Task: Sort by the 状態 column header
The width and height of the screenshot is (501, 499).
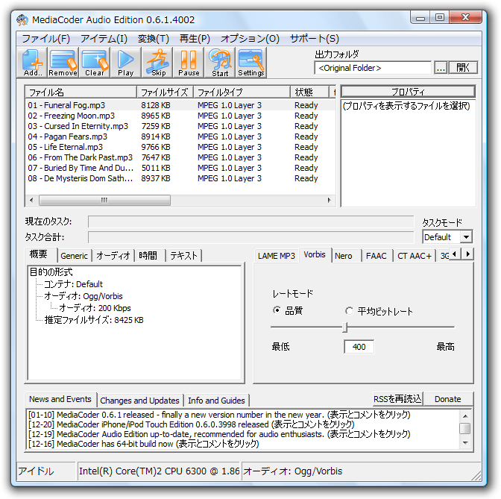Action: (309, 92)
